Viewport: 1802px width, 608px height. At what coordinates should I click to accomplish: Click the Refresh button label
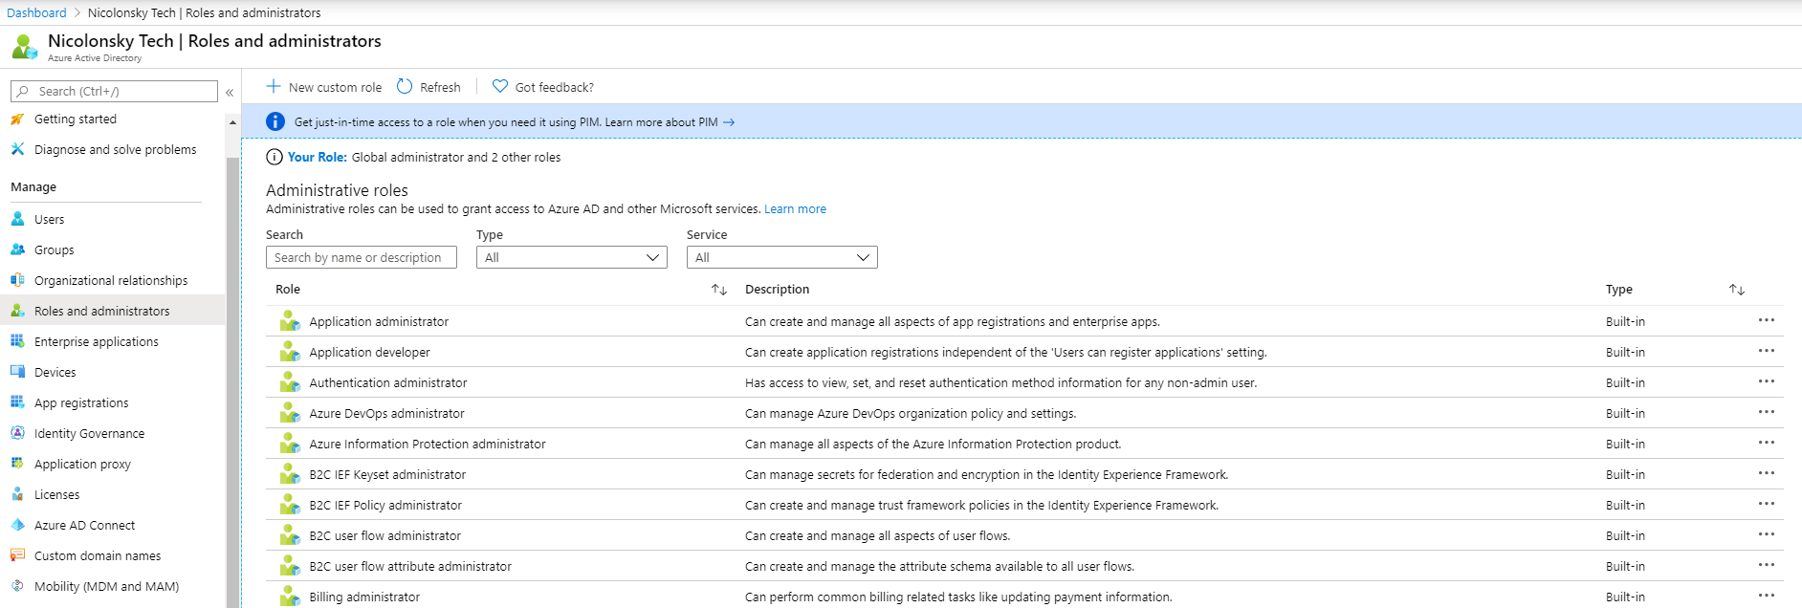[440, 87]
